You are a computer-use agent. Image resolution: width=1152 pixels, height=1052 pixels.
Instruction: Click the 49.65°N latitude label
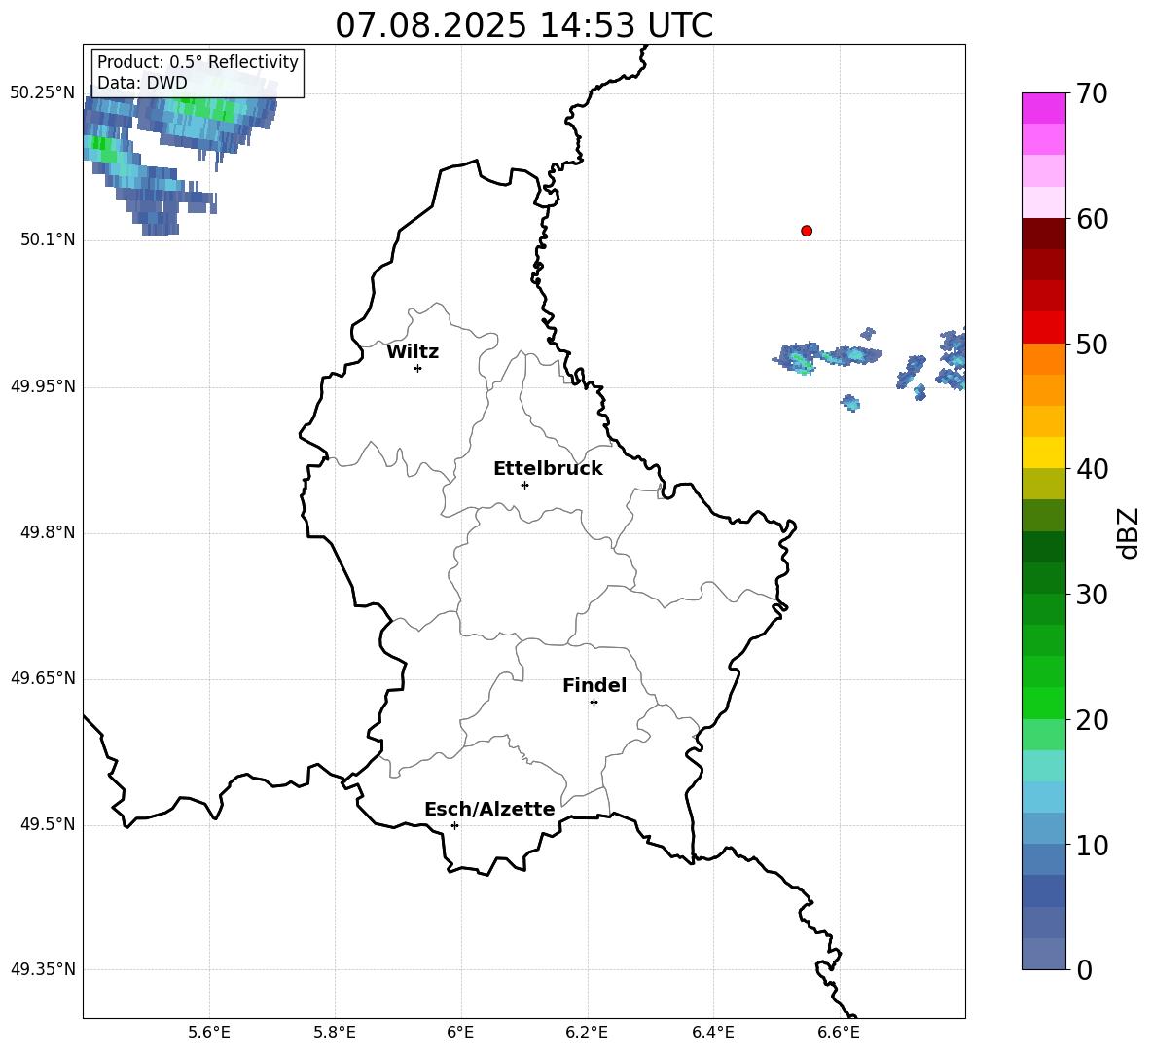point(42,678)
